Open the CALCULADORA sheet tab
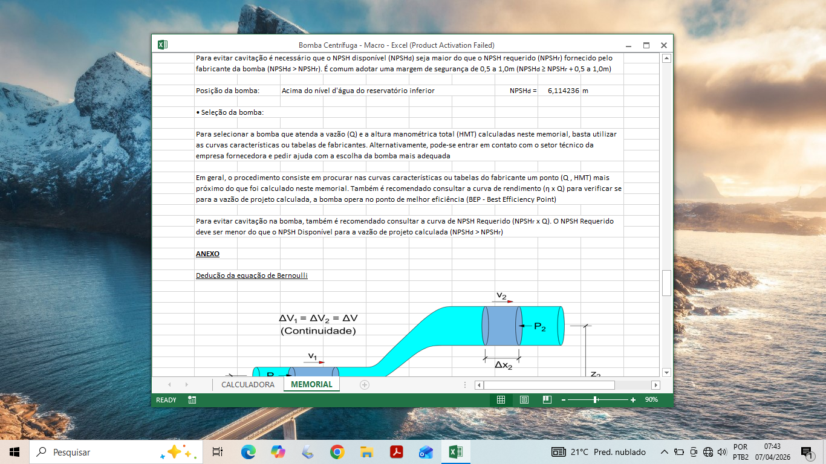 pyautogui.click(x=248, y=384)
